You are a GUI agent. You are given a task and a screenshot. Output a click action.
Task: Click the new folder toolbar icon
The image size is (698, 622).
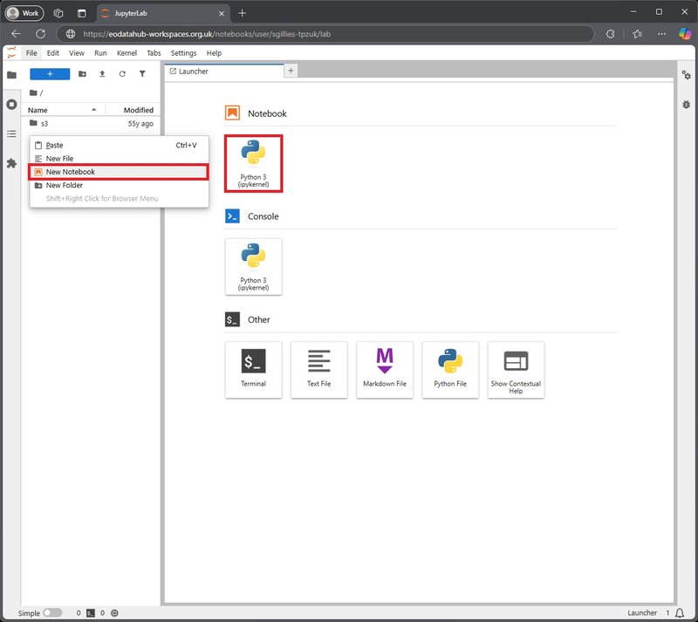click(x=82, y=74)
